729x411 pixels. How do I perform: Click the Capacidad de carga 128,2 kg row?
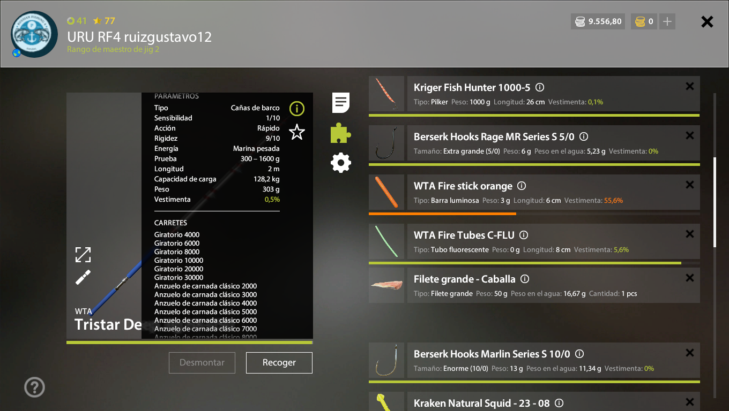click(x=217, y=179)
